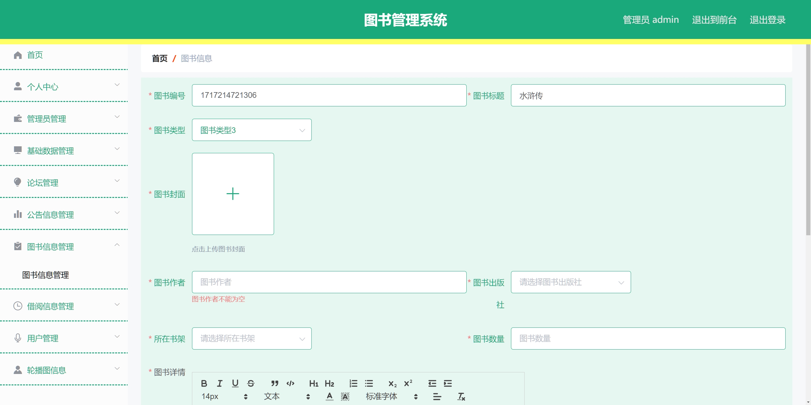Click the clipboard icon beside 图书信息管理

[x=18, y=246]
